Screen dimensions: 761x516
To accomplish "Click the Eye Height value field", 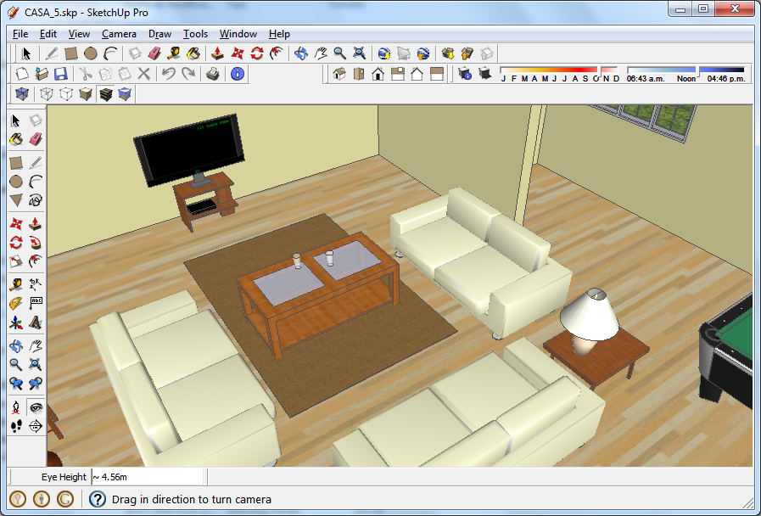I will pos(148,477).
